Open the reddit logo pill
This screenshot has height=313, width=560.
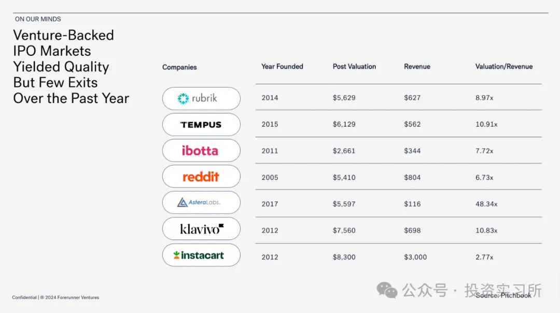[201, 176]
